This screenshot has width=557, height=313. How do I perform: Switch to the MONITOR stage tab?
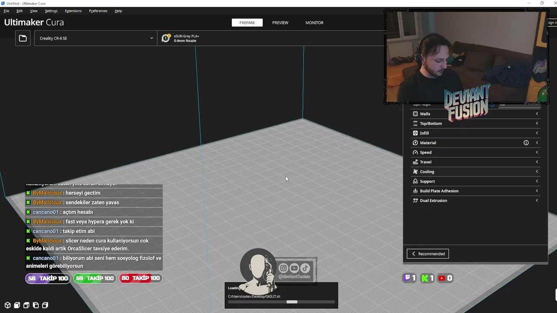point(314,23)
